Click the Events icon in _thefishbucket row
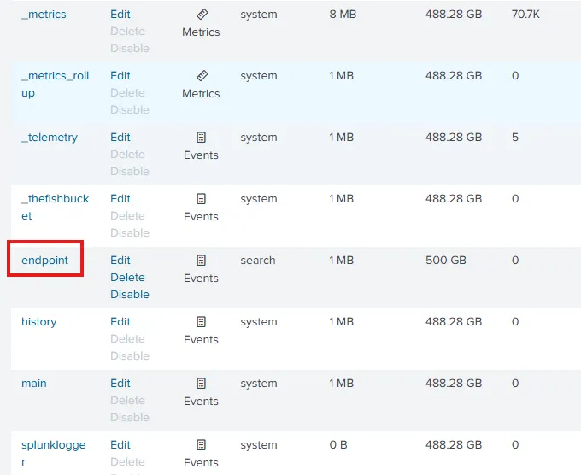581x475 pixels. click(x=202, y=199)
